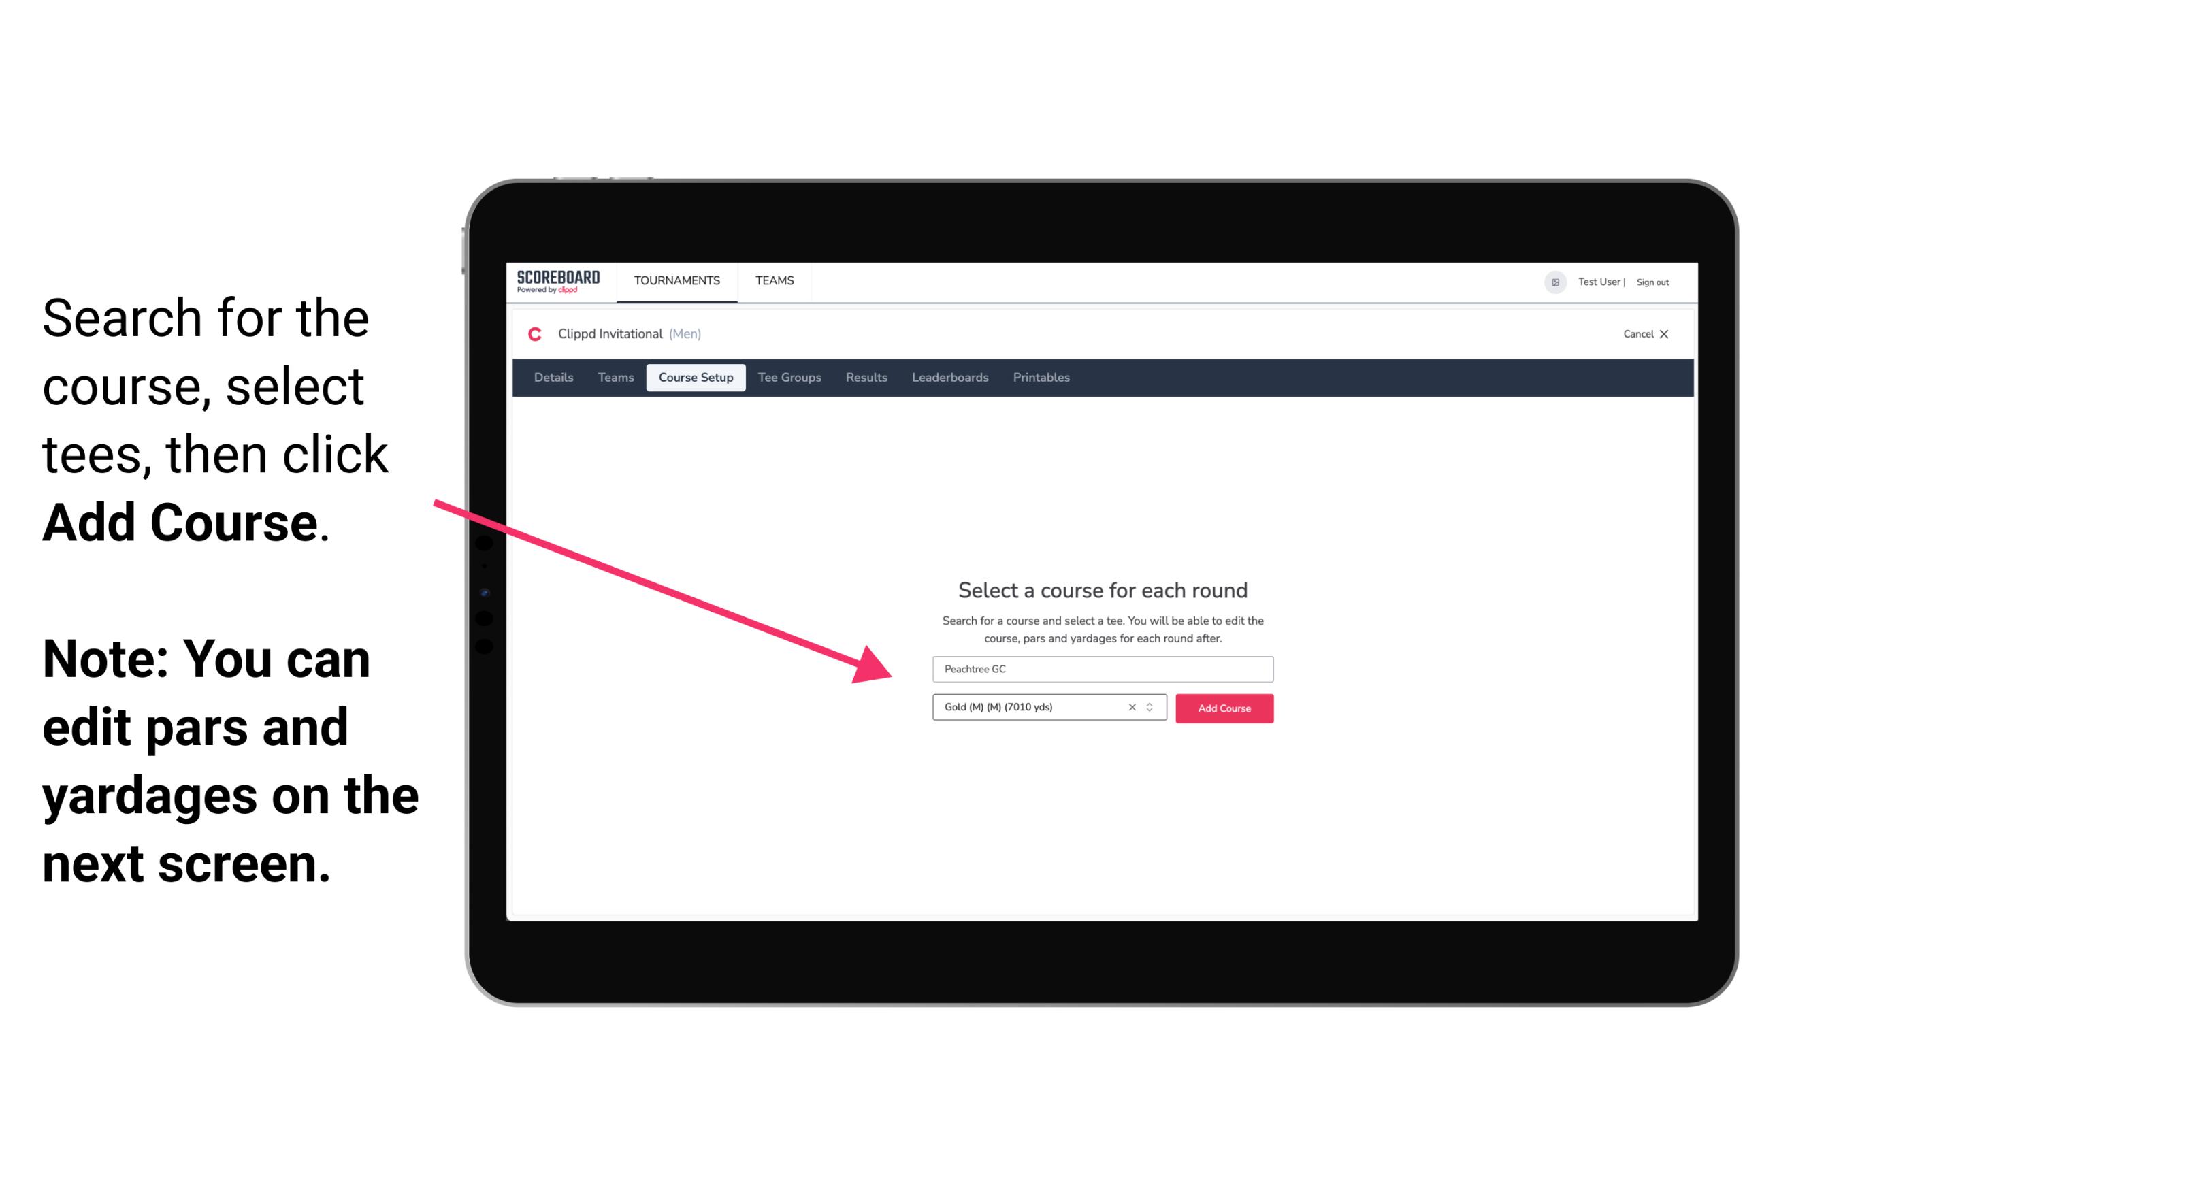This screenshot has height=1184, width=2201.
Task: Click the Results tab checkbox area
Action: 863,378
